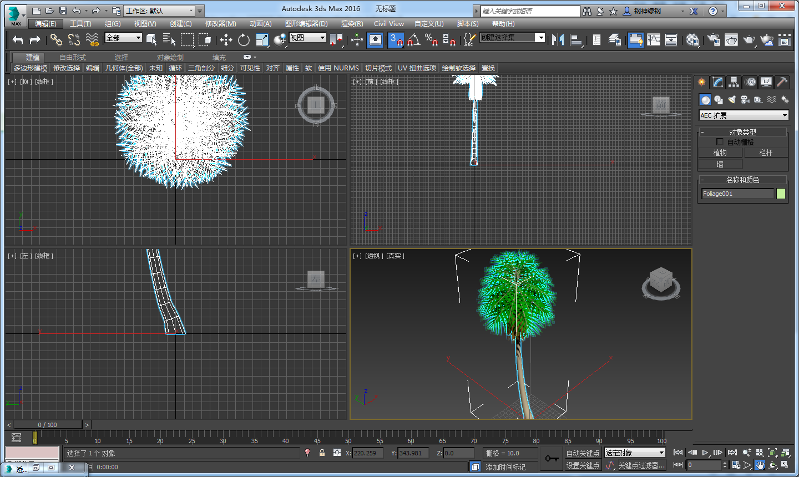
Task: Click the Align tool icon
Action: click(x=577, y=39)
